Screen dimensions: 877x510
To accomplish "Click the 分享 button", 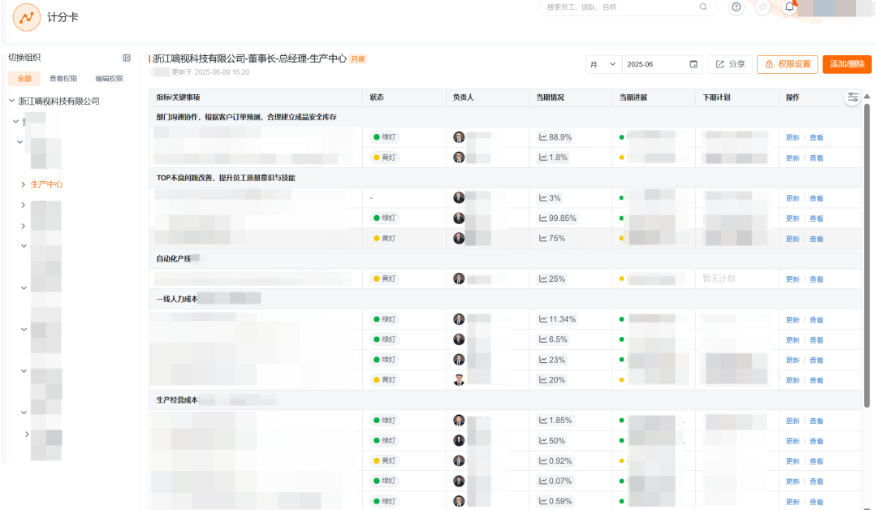I will pos(730,64).
